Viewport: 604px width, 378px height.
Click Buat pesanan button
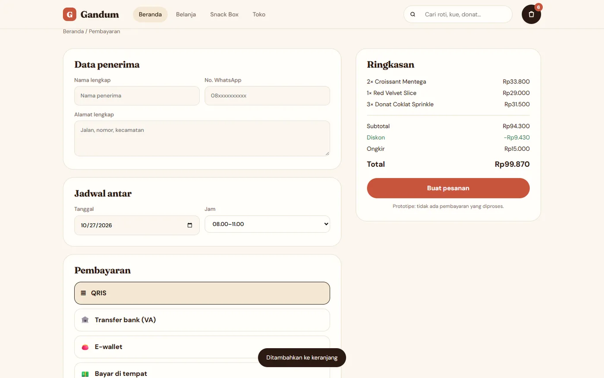448,188
